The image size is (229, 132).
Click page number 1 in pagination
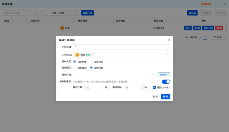(205, 37)
